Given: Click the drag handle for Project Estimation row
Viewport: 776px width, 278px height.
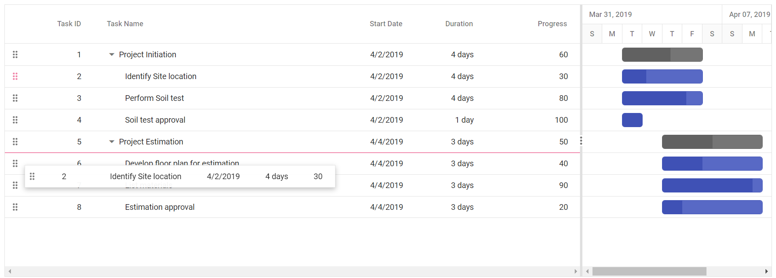Looking at the screenshot, I should pyautogui.click(x=15, y=142).
